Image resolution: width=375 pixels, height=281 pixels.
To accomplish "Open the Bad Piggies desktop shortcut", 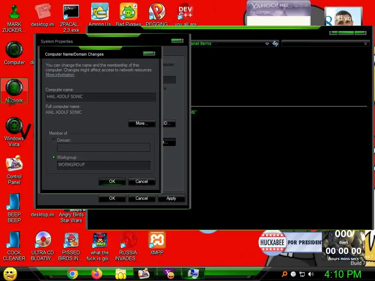I will tap(129, 14).
